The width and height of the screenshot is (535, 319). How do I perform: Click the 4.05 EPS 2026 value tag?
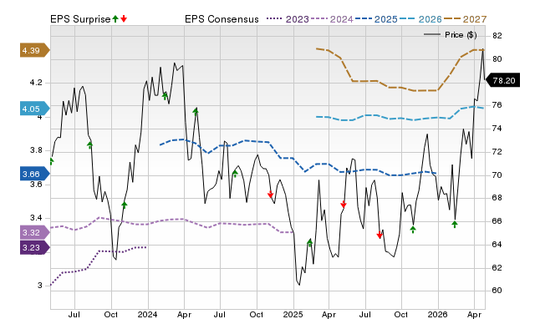click(34, 109)
